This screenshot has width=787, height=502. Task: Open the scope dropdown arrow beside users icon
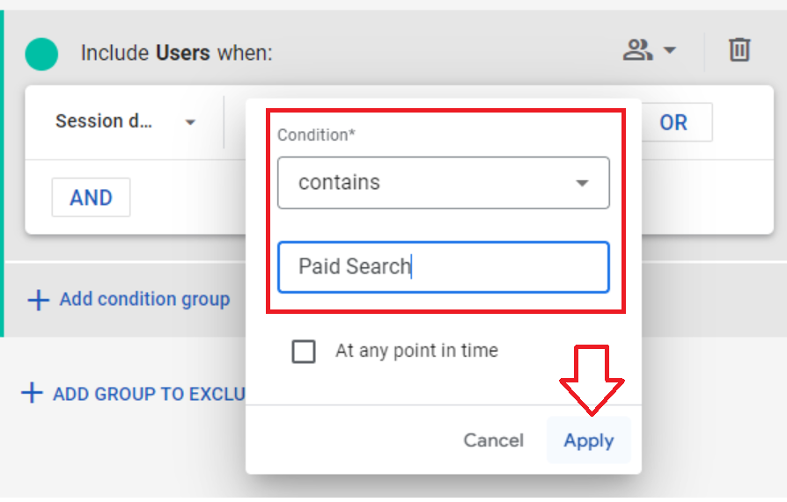pos(670,50)
